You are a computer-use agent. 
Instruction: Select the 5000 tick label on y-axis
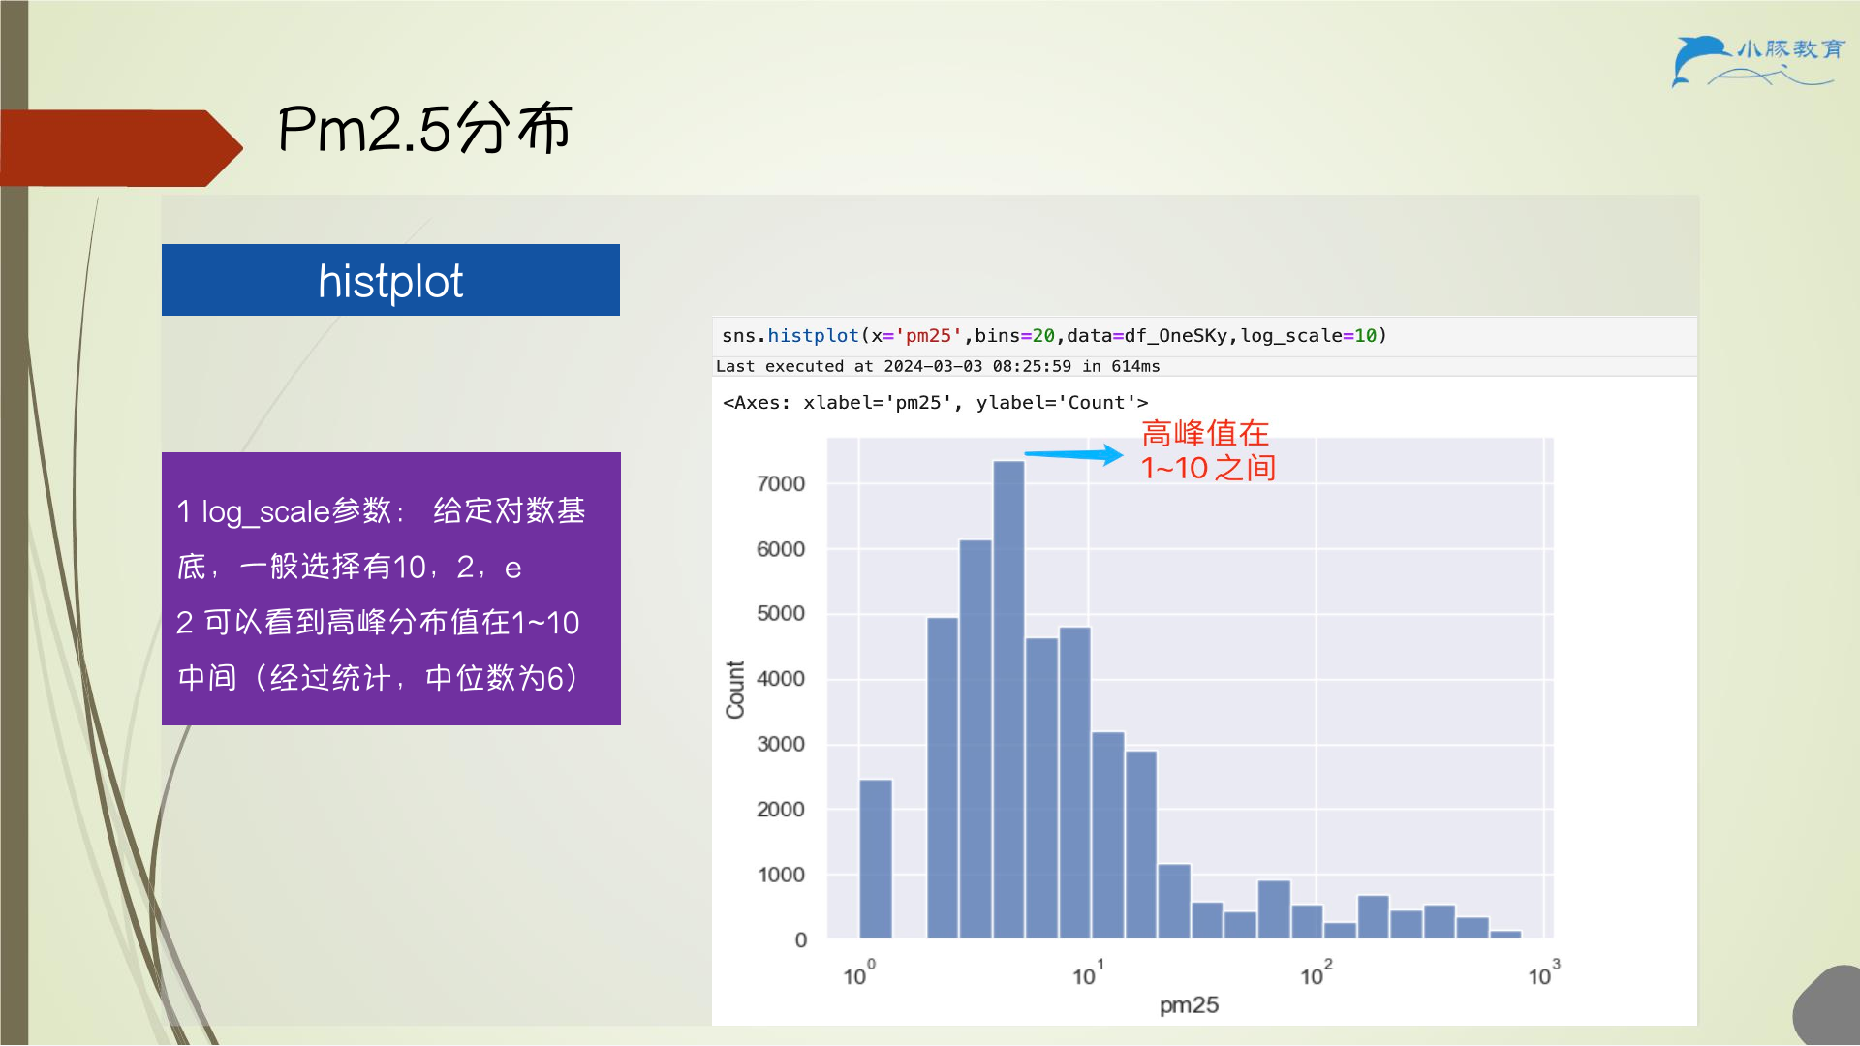pyautogui.click(x=781, y=614)
